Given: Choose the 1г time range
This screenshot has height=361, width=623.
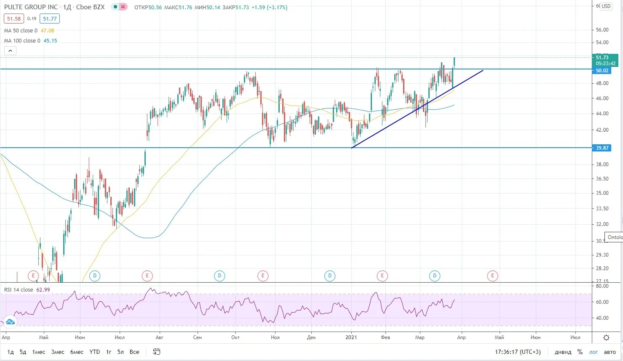Looking at the screenshot, I should tap(109, 352).
